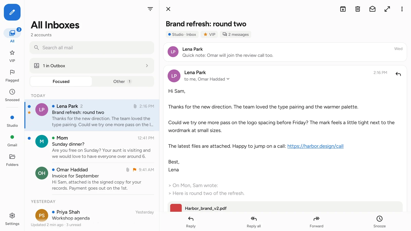Click Reply all in bottom bar

[x=254, y=222]
